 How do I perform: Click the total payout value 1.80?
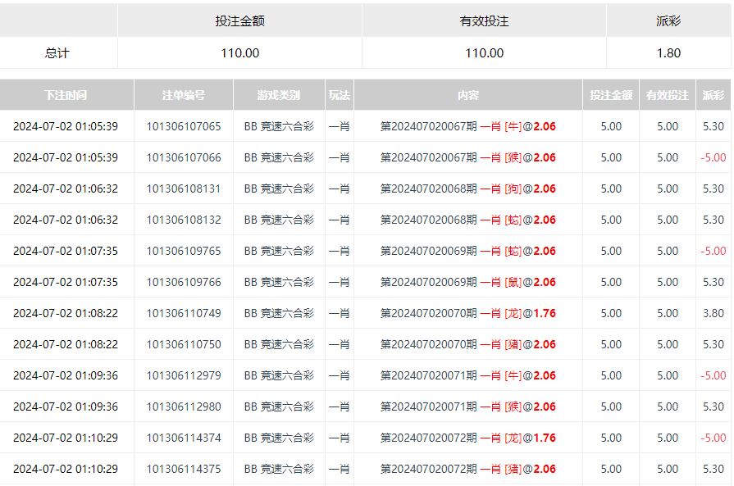tap(668, 52)
